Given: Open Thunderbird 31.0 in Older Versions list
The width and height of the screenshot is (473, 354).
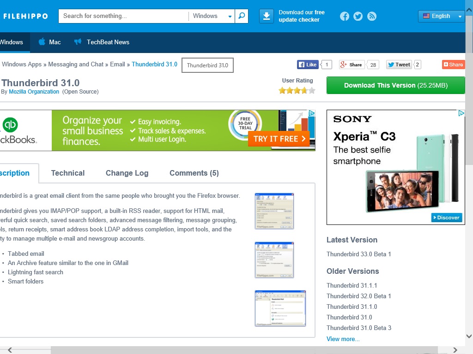Looking at the screenshot, I should pyautogui.click(x=349, y=317).
